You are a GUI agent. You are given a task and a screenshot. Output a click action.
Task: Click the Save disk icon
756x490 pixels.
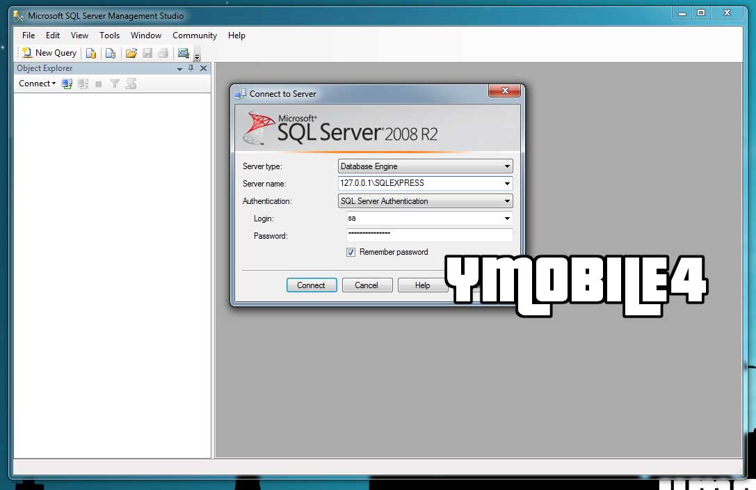[147, 53]
